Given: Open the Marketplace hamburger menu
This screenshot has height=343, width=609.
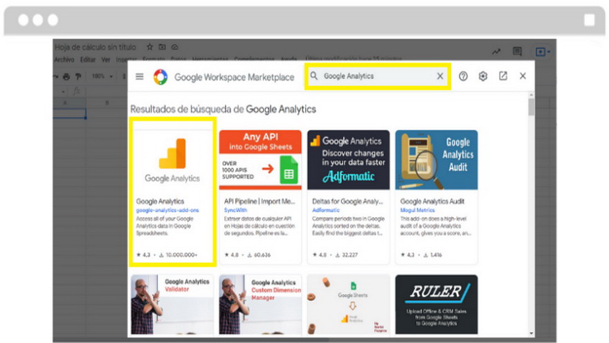Looking at the screenshot, I should point(139,76).
